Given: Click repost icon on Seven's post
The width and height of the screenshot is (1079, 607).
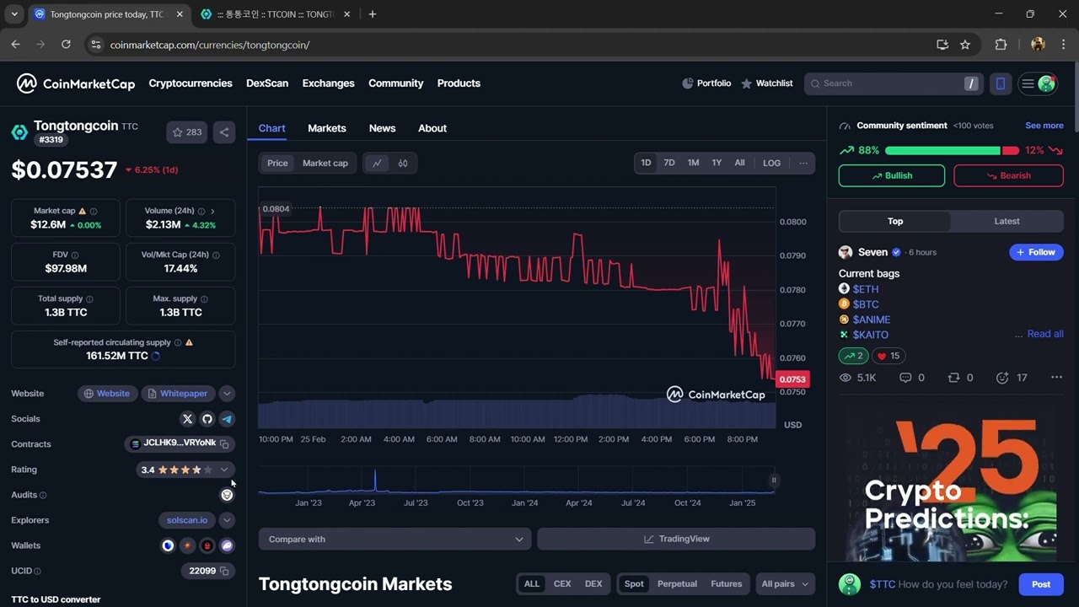Looking at the screenshot, I should [954, 378].
